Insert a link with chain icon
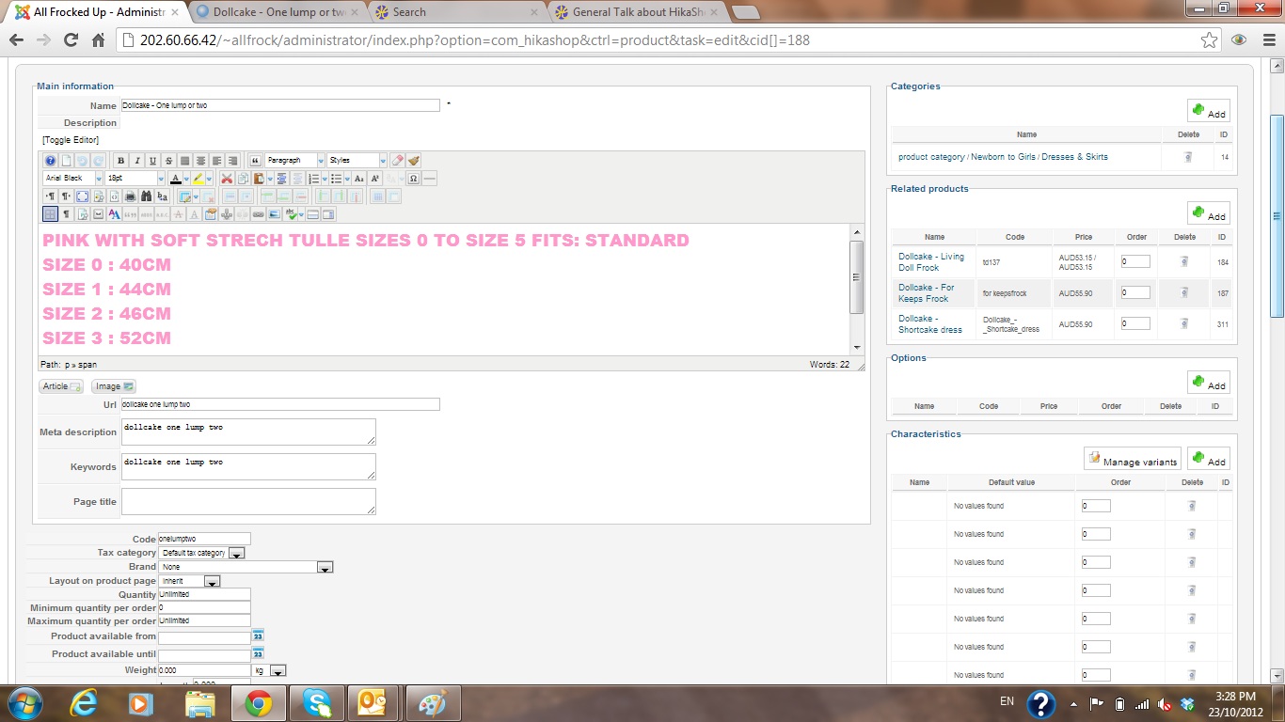 (259, 214)
